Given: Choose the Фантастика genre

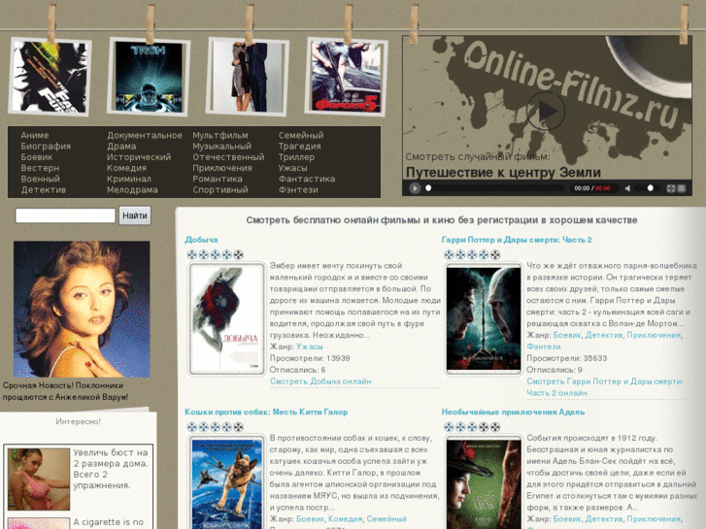Looking at the screenshot, I should pyautogui.click(x=307, y=179).
